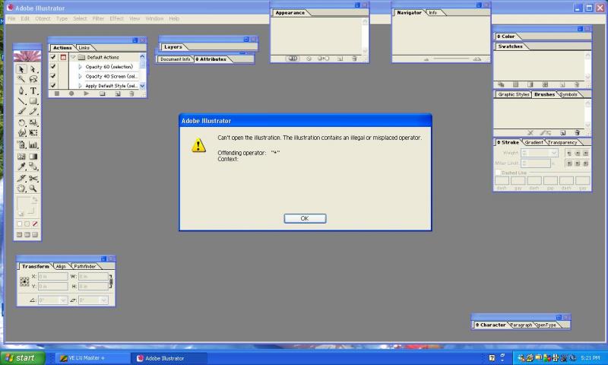
Task: Select the Selection (black arrow) tool
Action: [21, 69]
